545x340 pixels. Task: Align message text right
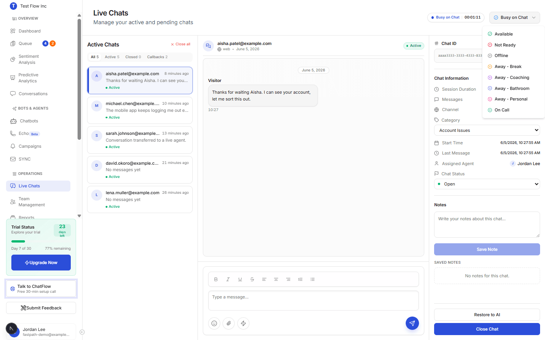(288, 280)
